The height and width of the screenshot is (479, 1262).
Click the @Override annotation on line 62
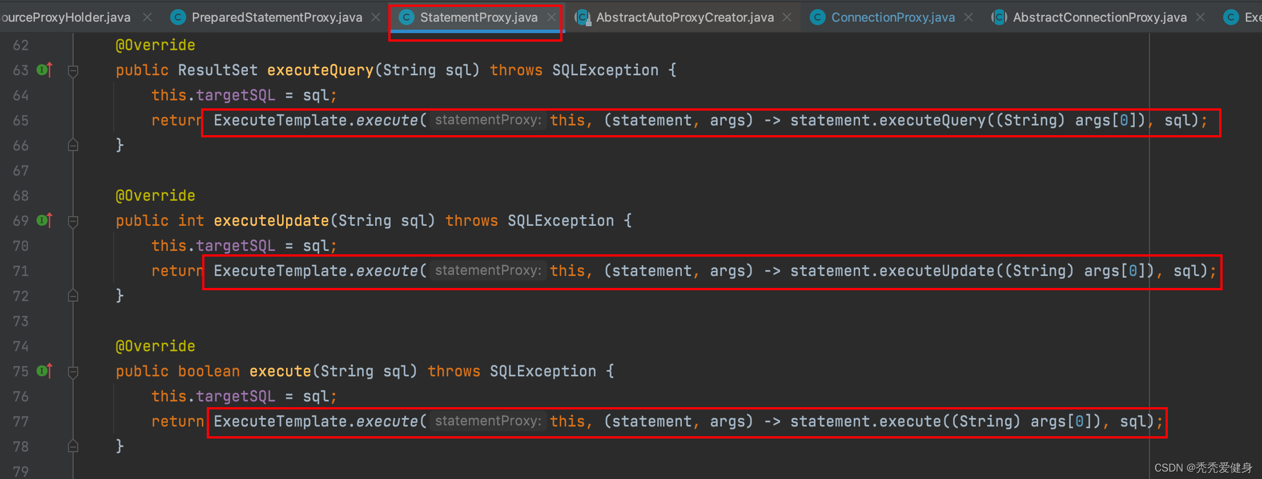(x=155, y=45)
